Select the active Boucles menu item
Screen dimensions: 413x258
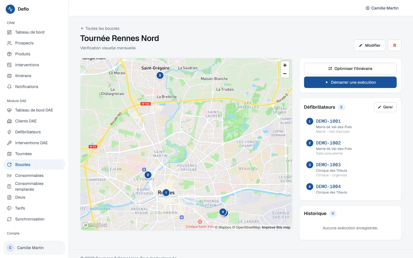tap(34, 165)
